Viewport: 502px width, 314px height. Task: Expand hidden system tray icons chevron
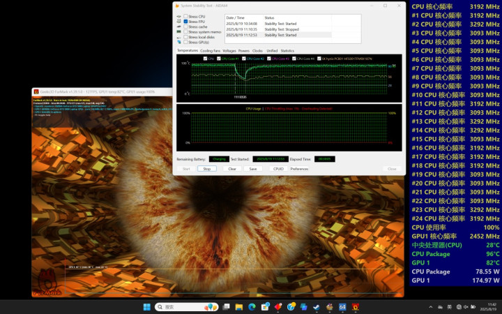coord(431,307)
